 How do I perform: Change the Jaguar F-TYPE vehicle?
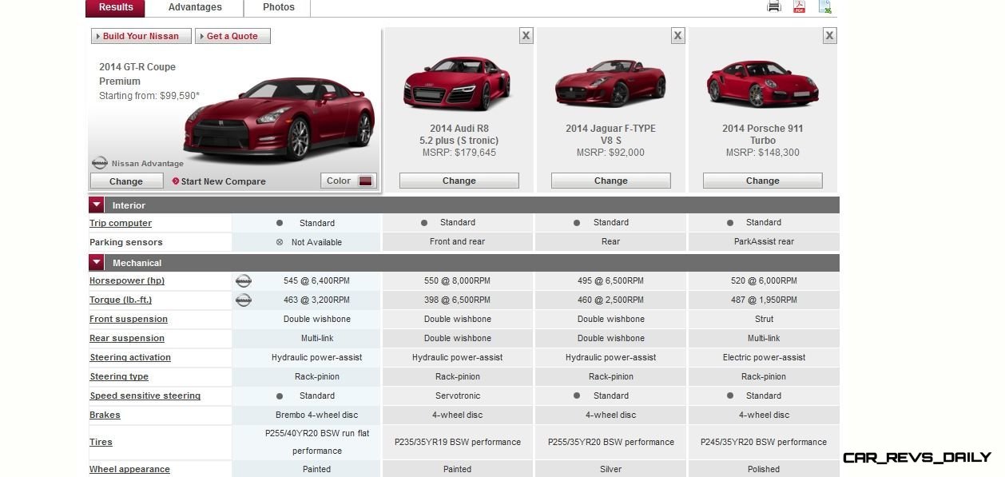[611, 181]
